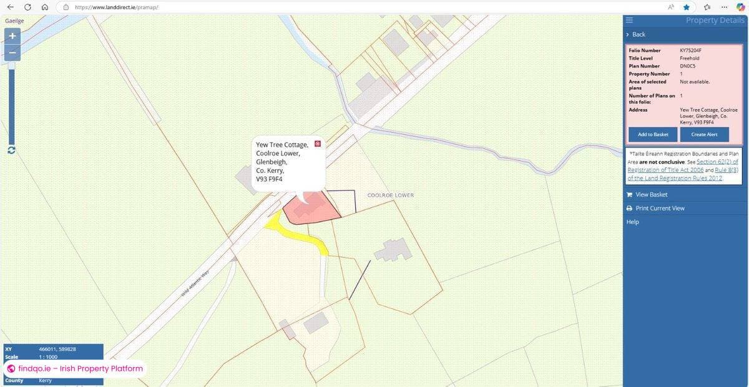
Task: Open the hamburger menu in side panel
Action: tap(630, 20)
